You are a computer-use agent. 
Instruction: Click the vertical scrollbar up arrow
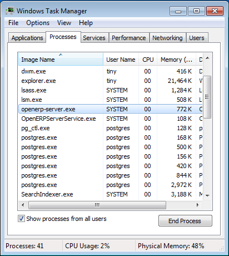[x=207, y=58]
